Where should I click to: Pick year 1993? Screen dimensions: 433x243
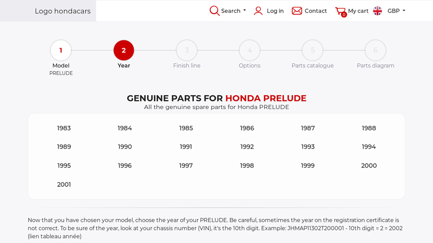(308, 146)
